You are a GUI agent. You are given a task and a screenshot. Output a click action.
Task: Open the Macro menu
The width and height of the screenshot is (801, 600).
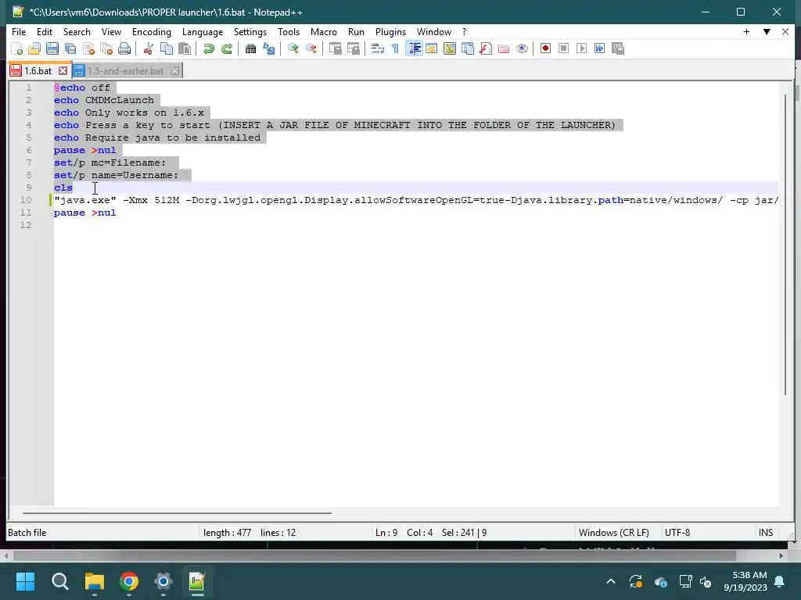323,31
